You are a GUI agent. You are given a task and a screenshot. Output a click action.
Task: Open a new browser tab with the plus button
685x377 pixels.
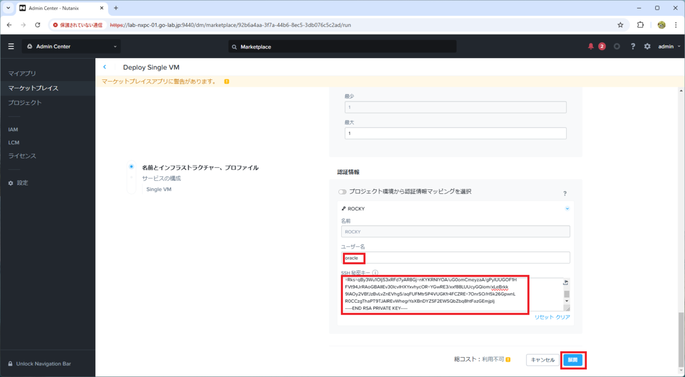click(116, 8)
